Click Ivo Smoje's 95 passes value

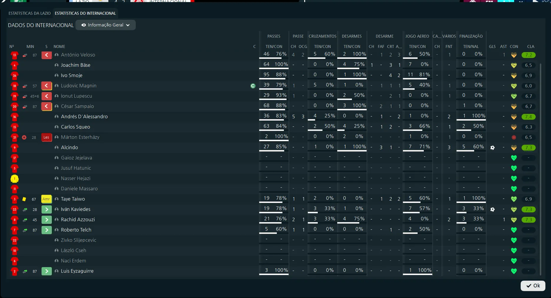(267, 74)
